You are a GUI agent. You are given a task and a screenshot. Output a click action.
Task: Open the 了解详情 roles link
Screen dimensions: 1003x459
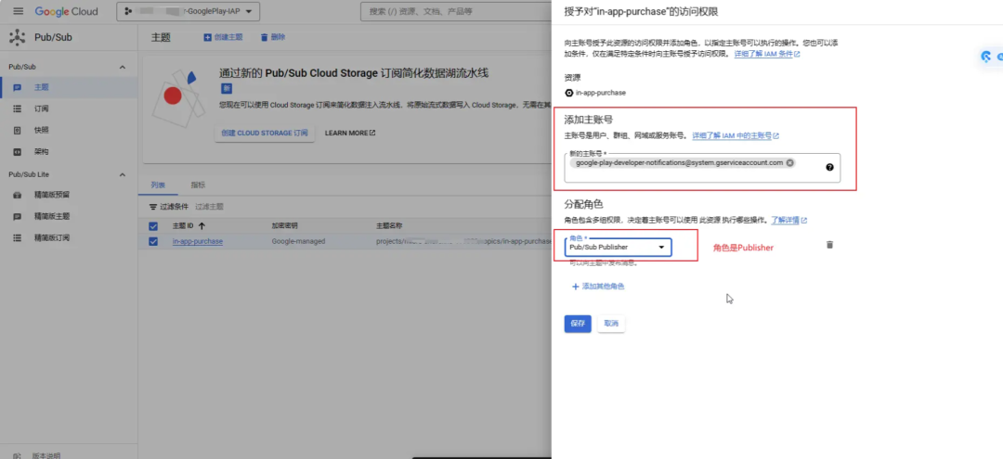coord(788,221)
